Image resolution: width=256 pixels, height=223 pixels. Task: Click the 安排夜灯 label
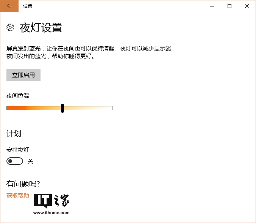(x=18, y=150)
